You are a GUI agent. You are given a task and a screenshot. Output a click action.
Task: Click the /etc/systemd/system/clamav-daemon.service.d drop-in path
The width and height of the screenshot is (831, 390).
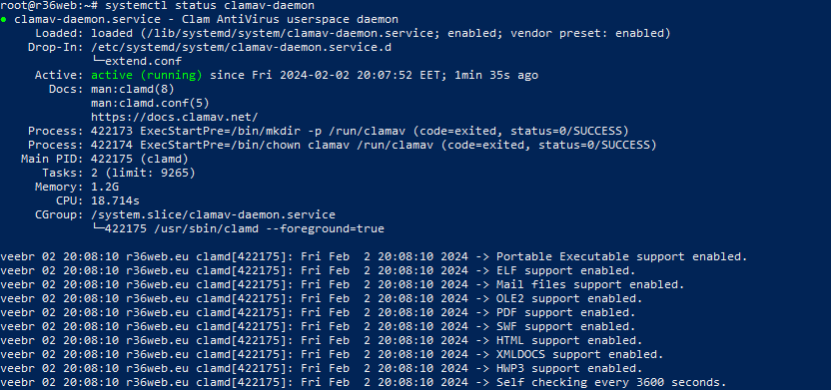(x=241, y=48)
